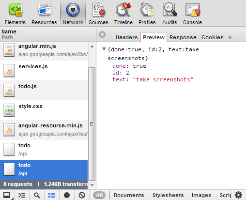Filter requests by Documents
Viewport: 246px width, 200px height.
point(129,195)
